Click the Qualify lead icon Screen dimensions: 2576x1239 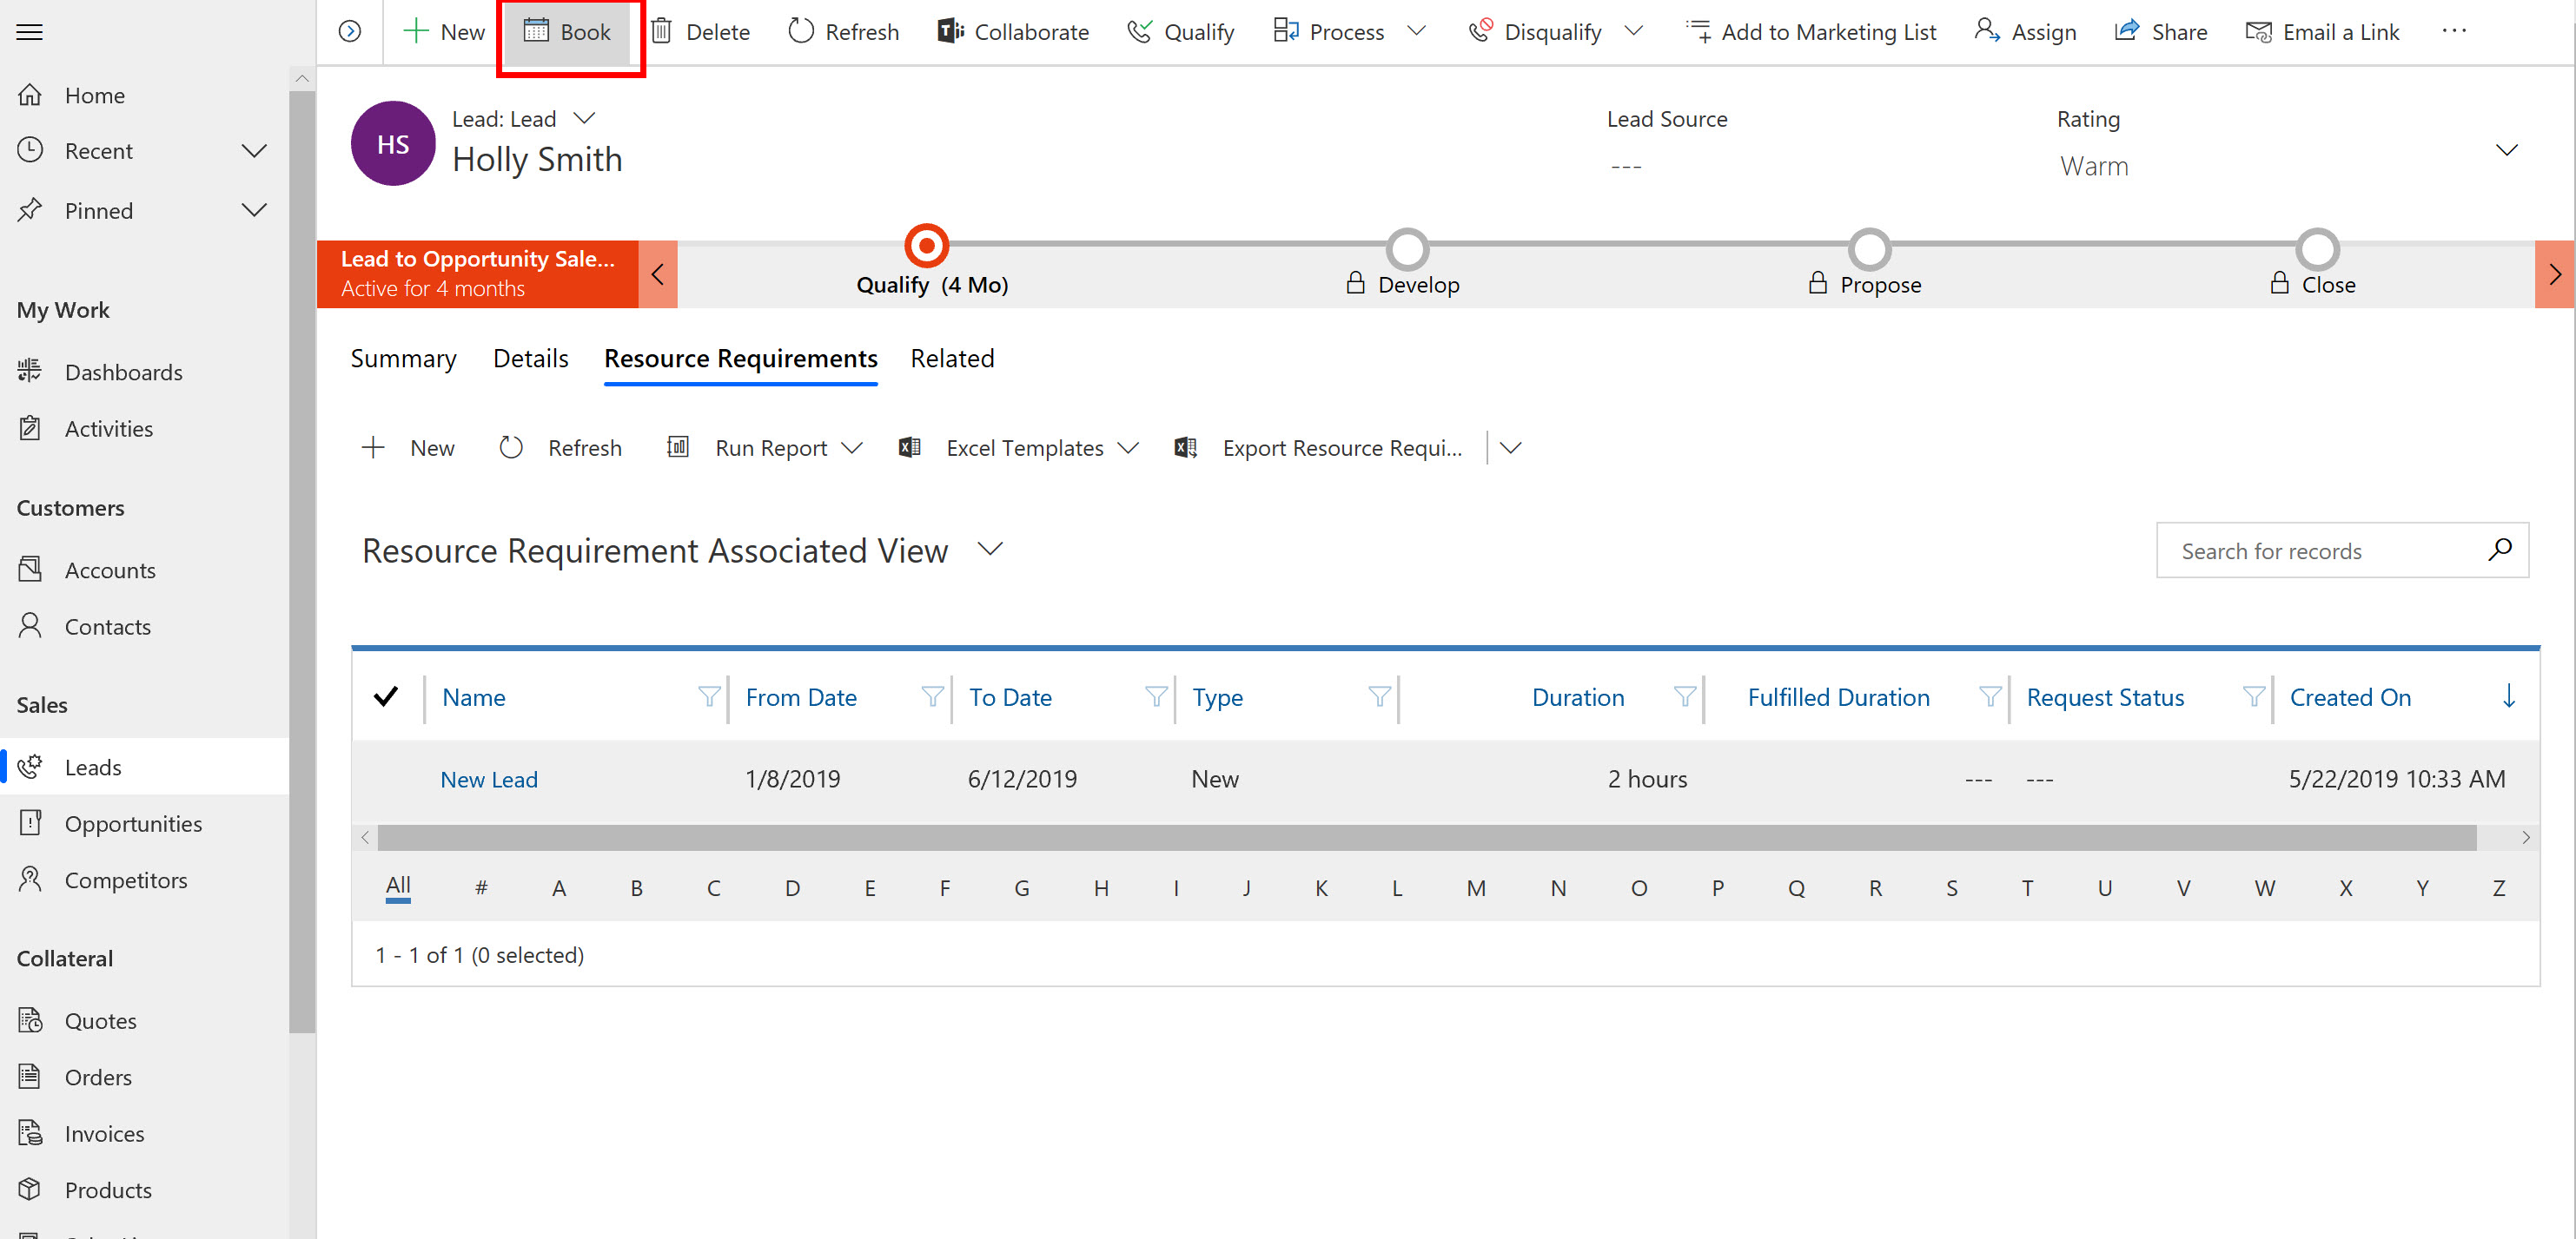click(1139, 31)
